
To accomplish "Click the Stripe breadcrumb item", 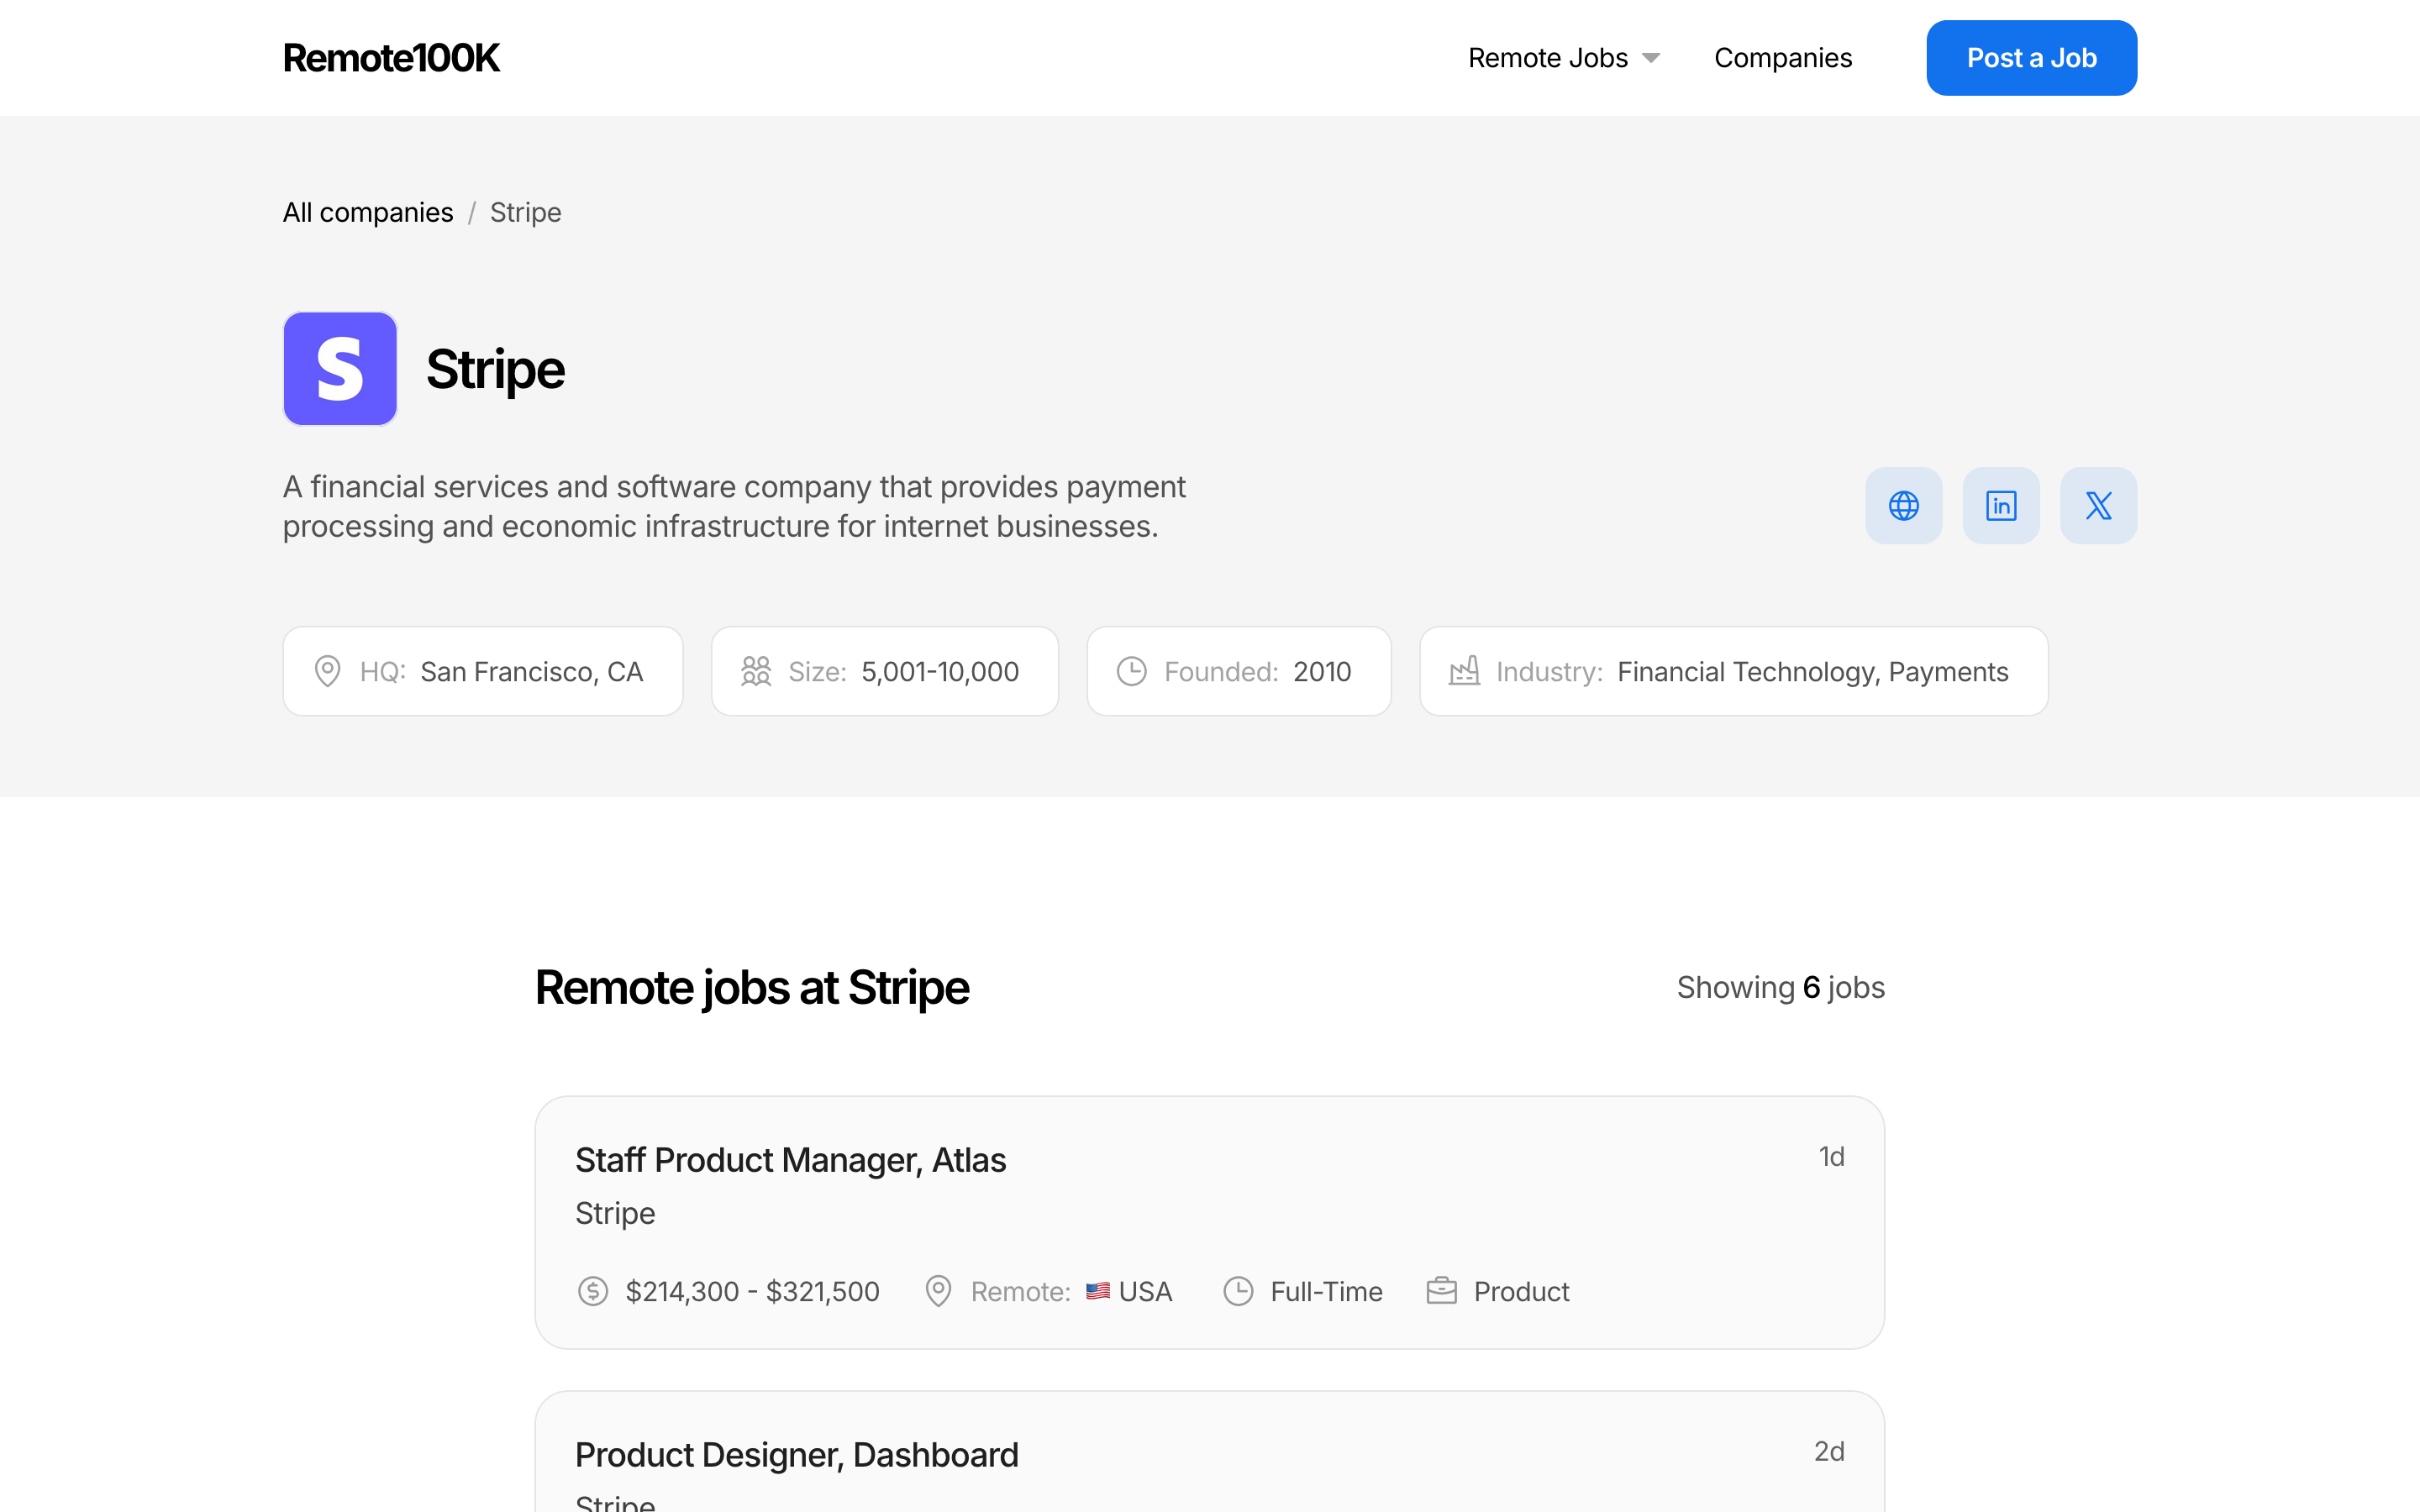I will 525,212.
